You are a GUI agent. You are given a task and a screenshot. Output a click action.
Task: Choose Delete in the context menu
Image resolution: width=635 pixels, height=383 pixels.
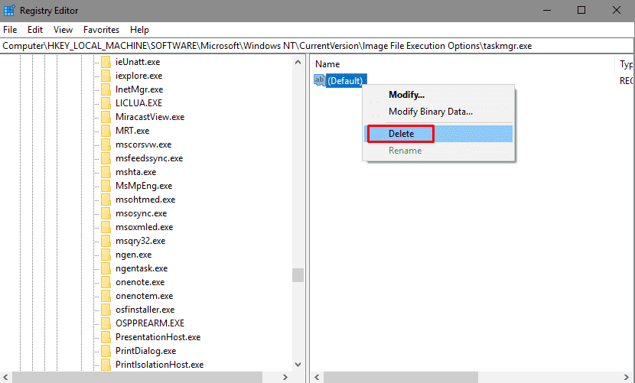tap(439, 134)
